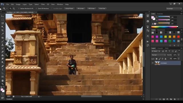Open the Zoom tool preset picker arrow
The width and height of the screenshot is (183, 103).
tap(7, 9)
